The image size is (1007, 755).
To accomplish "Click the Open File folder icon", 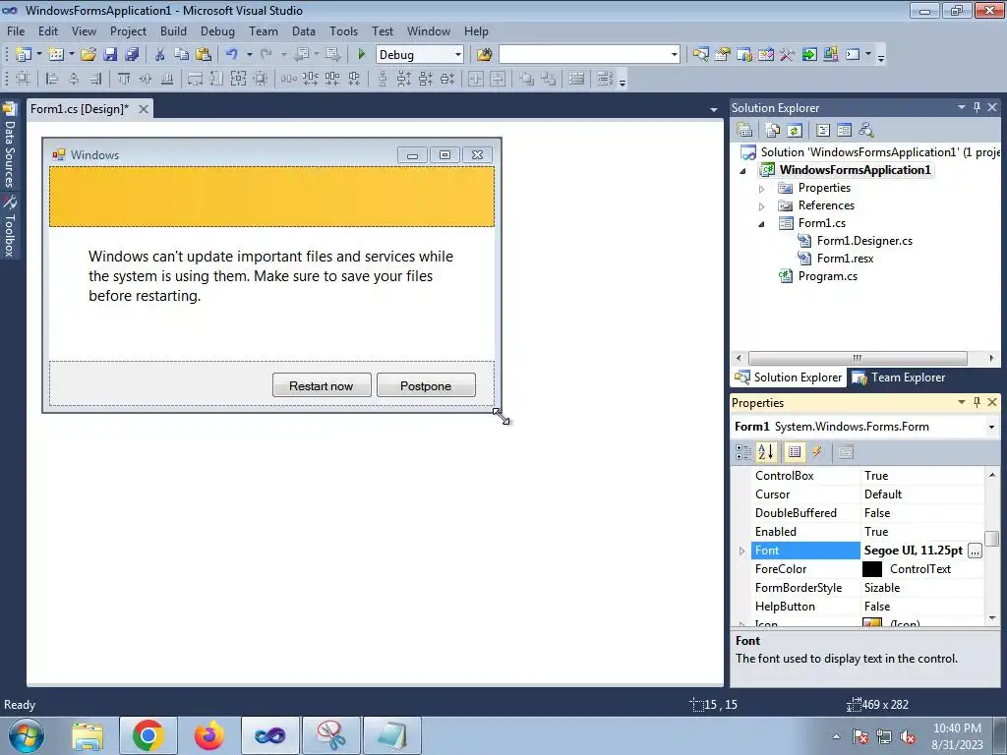I will click(89, 55).
